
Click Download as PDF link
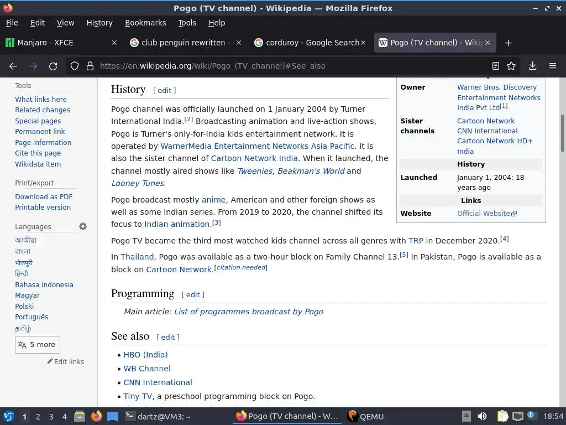[x=44, y=196]
